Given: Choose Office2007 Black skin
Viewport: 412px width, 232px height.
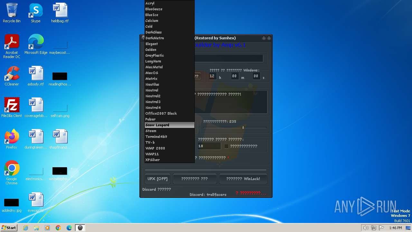Looking at the screenshot, I should [170, 113].
